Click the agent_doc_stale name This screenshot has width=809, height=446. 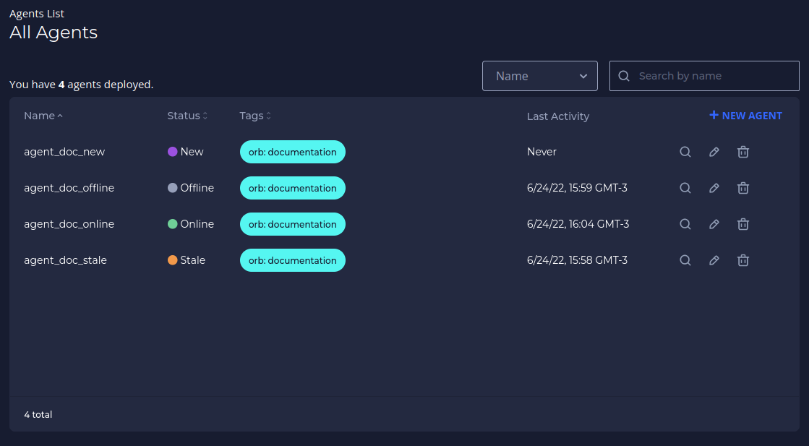66,260
